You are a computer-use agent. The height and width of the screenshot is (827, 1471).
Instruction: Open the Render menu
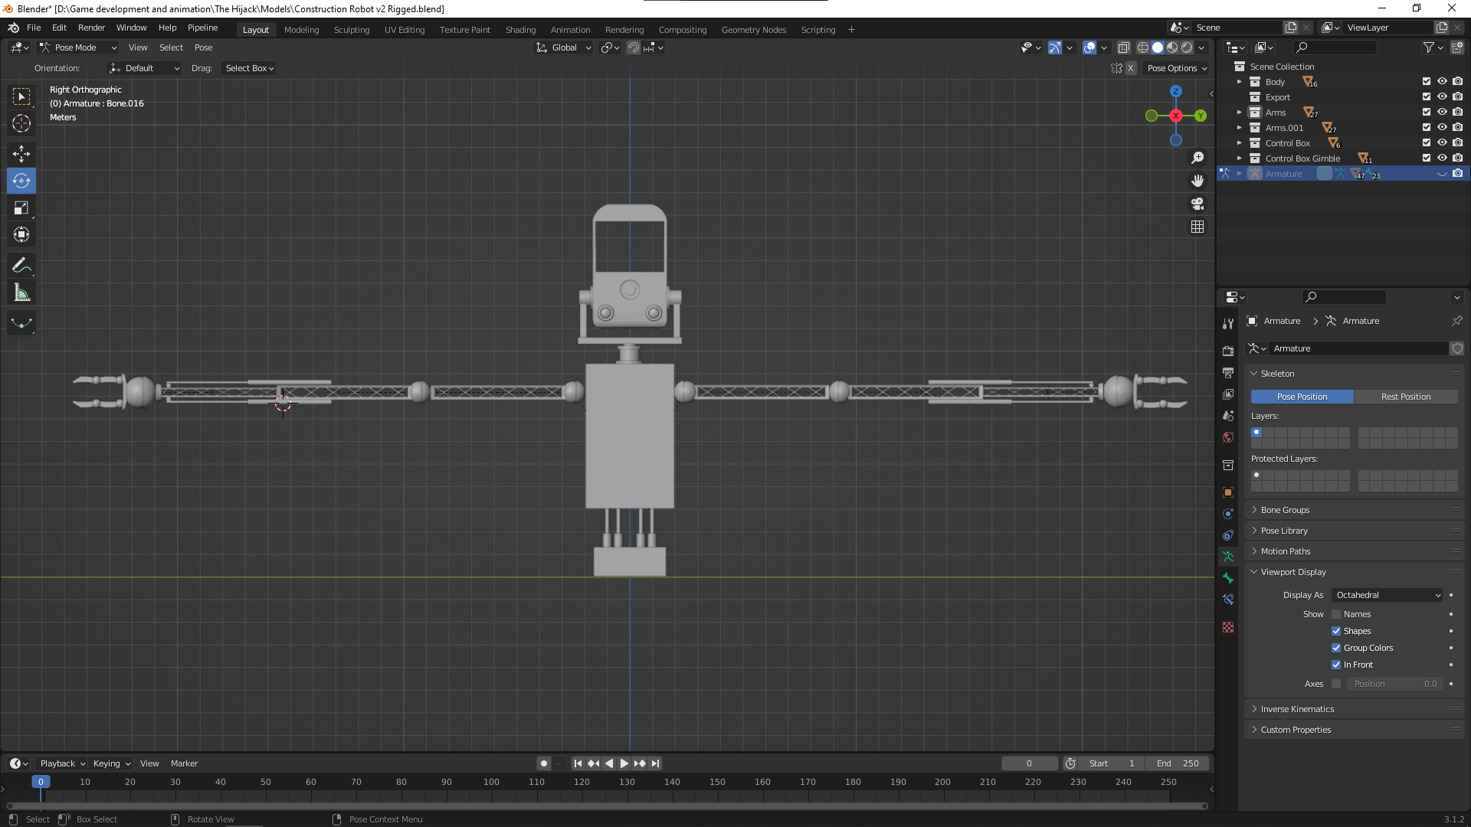(x=91, y=28)
